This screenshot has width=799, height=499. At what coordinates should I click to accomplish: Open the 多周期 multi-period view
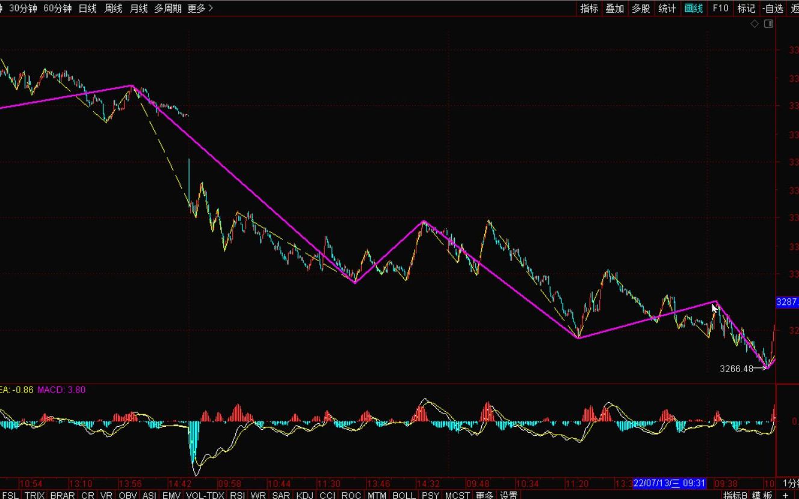coord(168,8)
